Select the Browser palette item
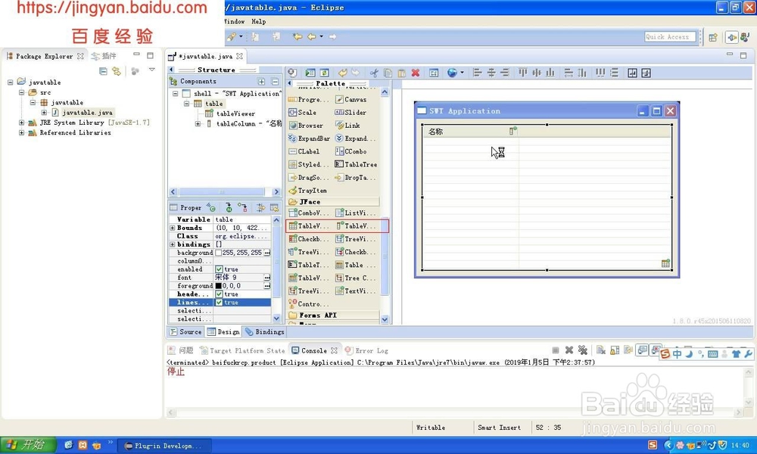Viewport: 757px width, 454px height. point(306,126)
